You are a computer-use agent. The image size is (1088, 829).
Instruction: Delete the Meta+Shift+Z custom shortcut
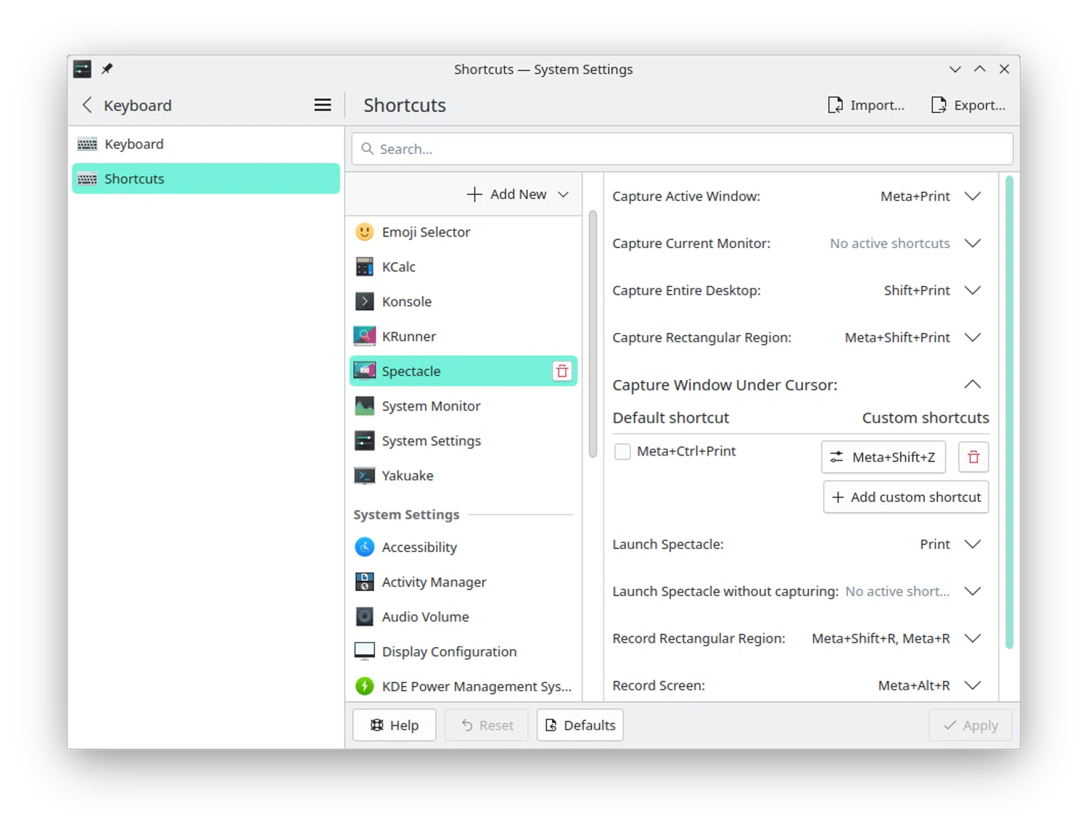973,457
